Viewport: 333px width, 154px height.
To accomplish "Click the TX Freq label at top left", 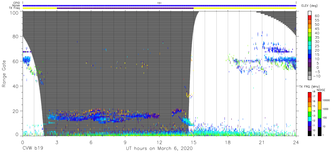I will [15, 8].
